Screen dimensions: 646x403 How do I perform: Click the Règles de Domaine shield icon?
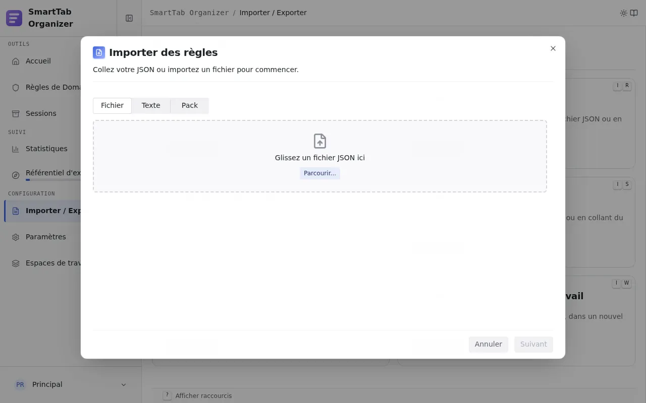(x=16, y=87)
